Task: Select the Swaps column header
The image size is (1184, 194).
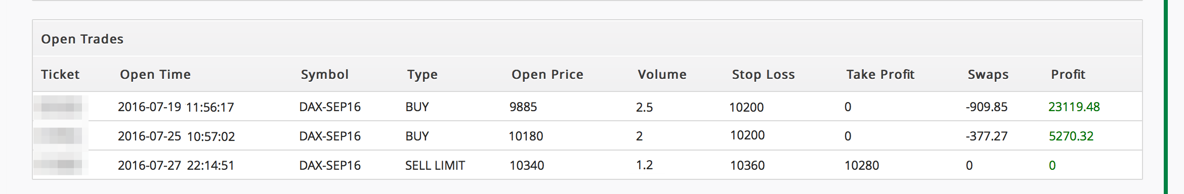Action: [988, 74]
